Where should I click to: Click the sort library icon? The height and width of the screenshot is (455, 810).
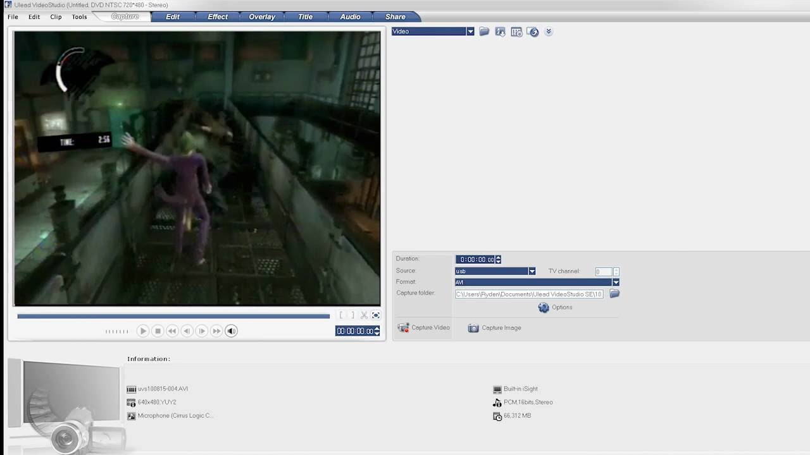500,32
